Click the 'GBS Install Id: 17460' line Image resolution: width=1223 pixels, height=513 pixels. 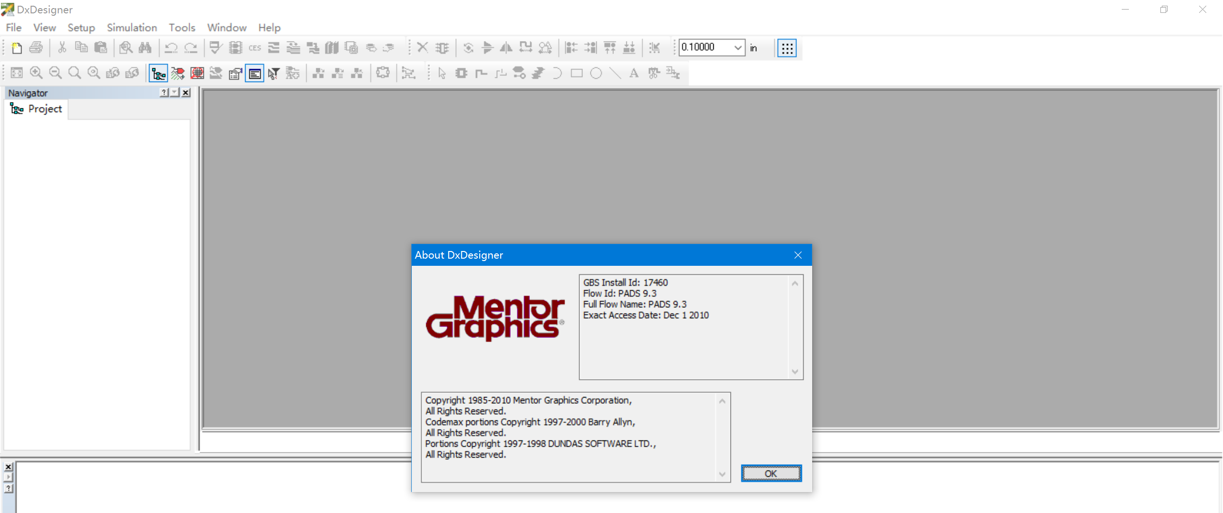pos(625,283)
